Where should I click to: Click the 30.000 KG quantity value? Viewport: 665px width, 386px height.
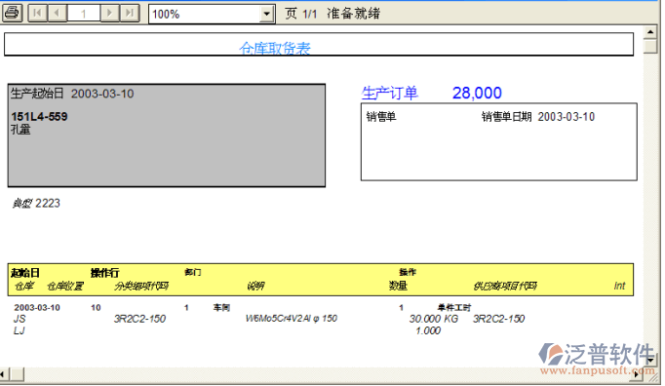pyautogui.click(x=434, y=319)
